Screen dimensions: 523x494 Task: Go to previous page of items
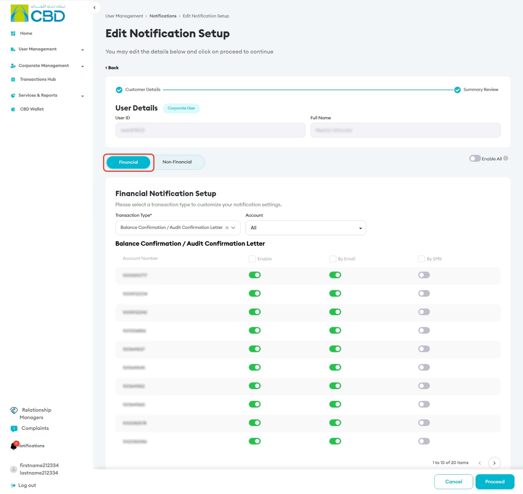point(480,463)
